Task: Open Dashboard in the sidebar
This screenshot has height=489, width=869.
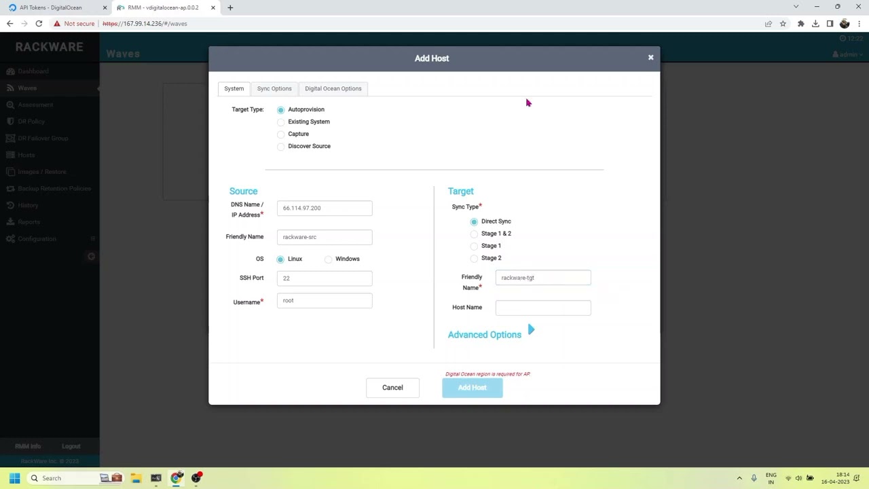Action: click(33, 71)
